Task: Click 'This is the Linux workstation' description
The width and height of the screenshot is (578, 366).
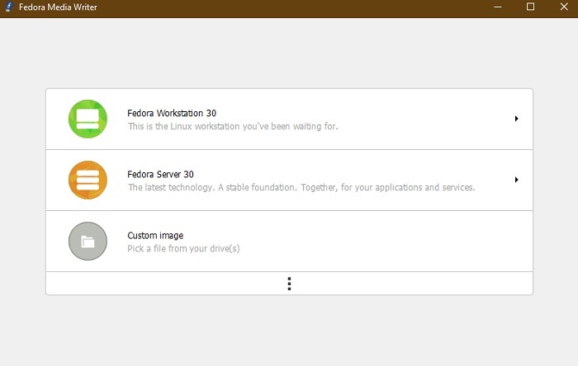Action: pos(233,126)
